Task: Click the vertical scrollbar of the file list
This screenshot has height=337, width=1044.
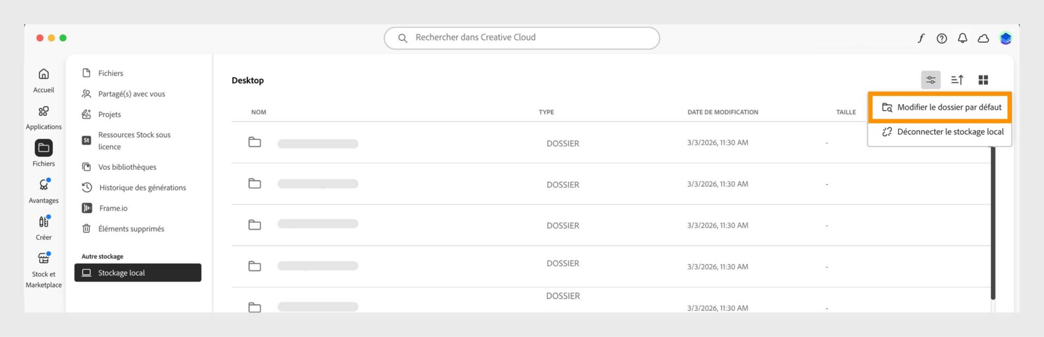Action: 992,223
